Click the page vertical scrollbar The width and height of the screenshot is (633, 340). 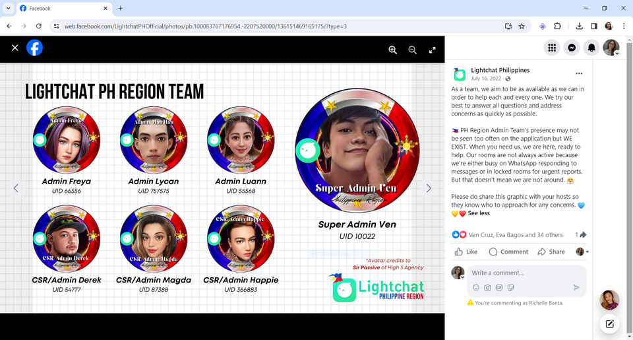[629, 188]
